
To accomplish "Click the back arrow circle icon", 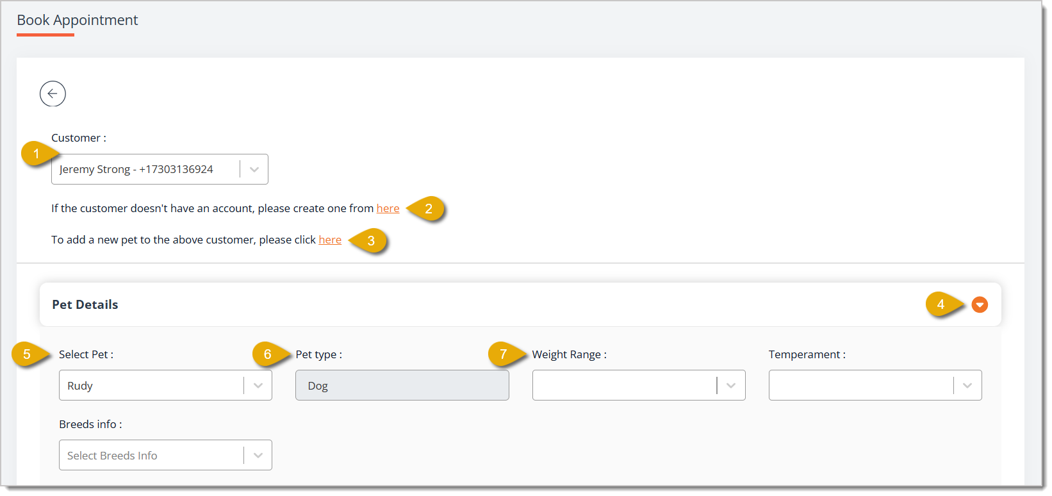I will [x=53, y=94].
